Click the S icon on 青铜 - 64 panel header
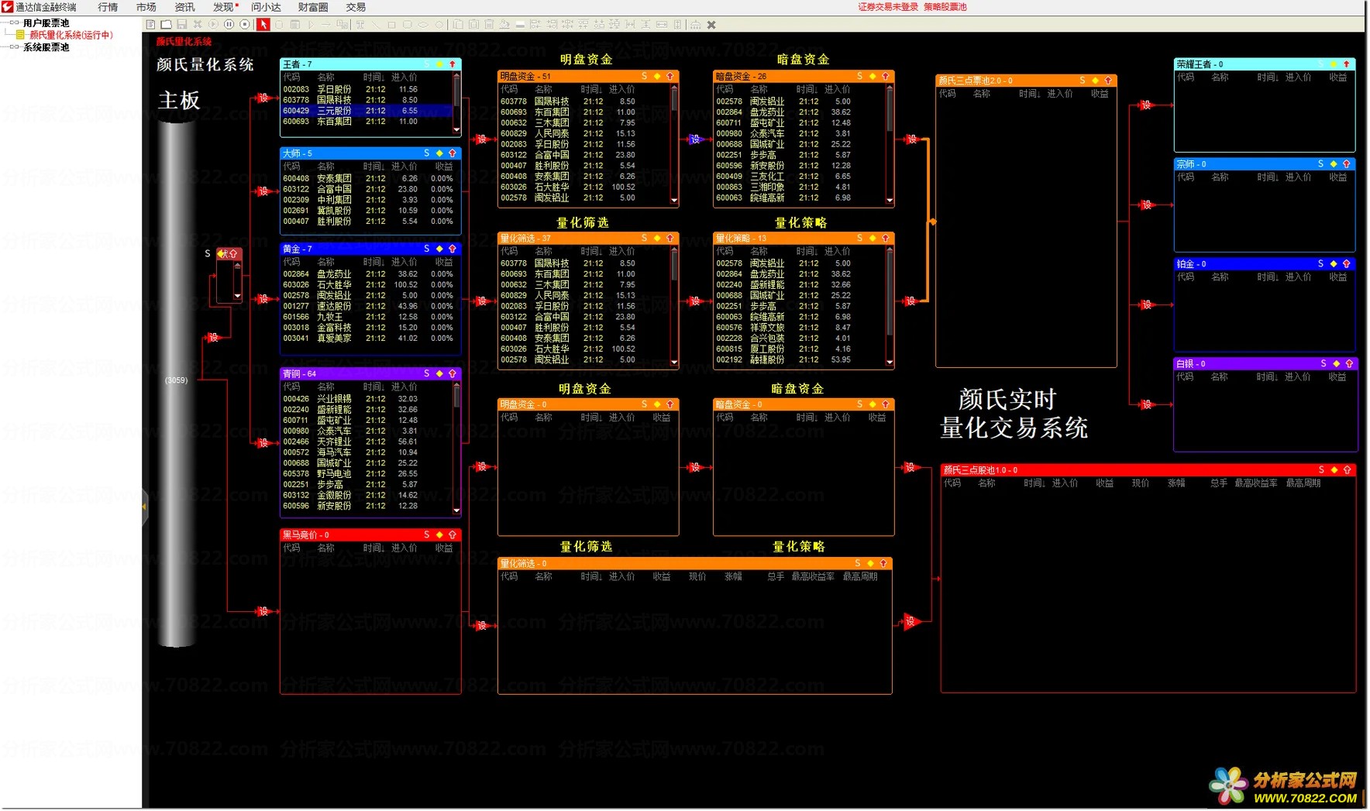 [x=426, y=373]
